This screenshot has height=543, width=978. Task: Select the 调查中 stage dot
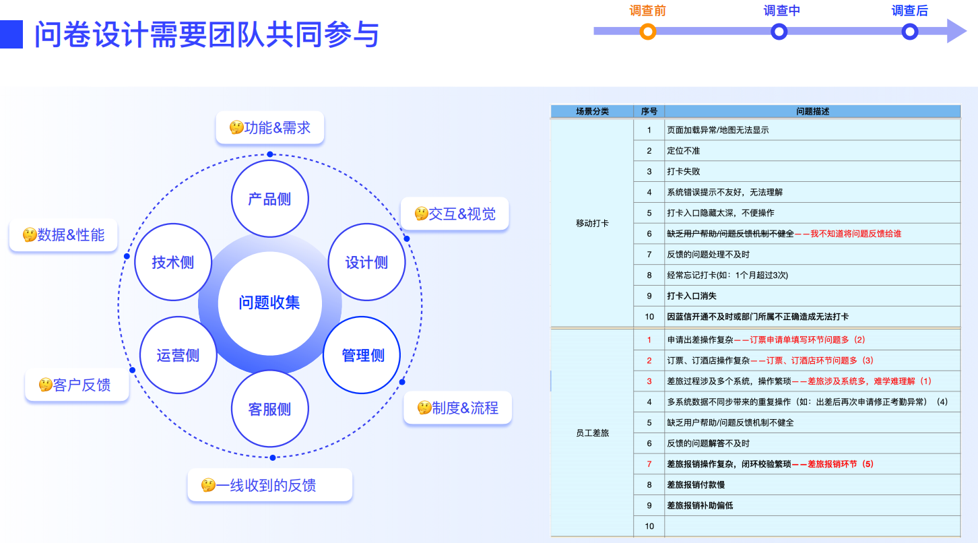tap(779, 30)
